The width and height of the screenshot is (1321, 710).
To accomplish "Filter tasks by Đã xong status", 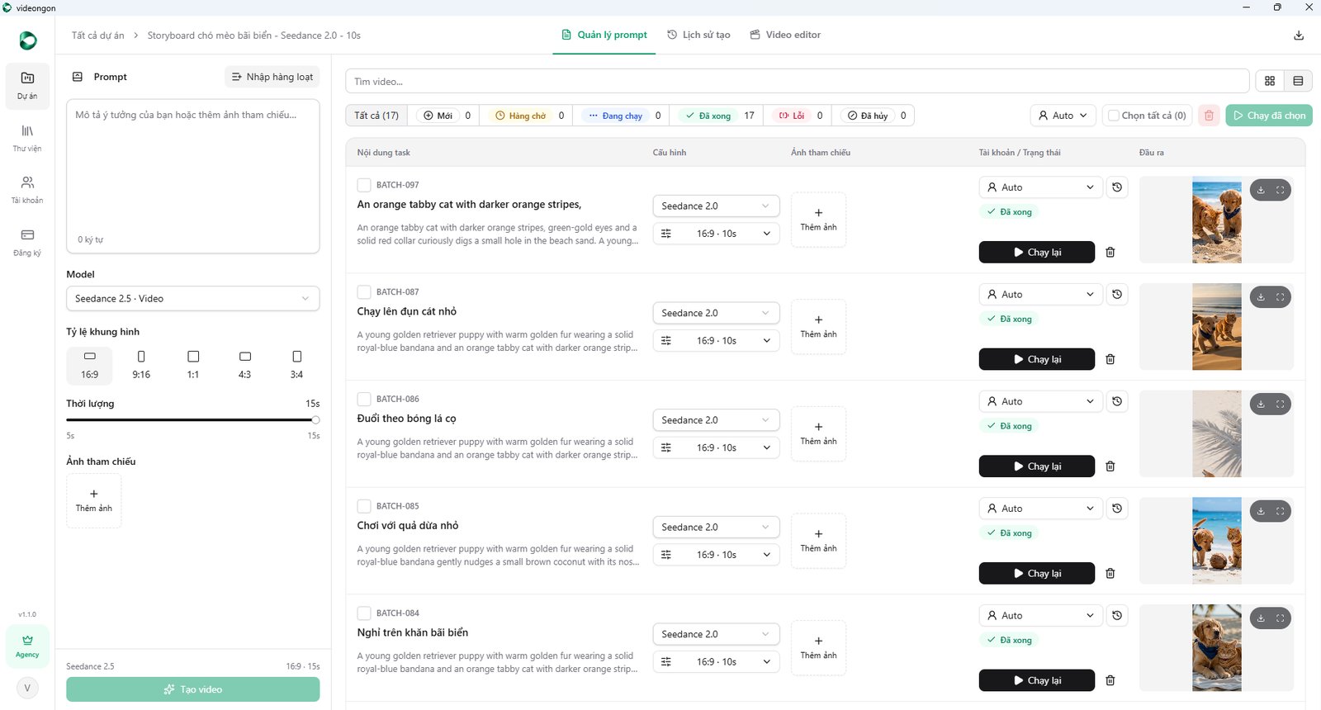I will tap(716, 116).
